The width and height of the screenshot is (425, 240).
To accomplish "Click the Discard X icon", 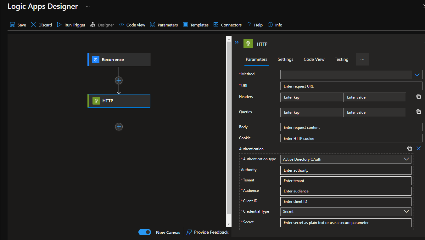I will 34,25.
